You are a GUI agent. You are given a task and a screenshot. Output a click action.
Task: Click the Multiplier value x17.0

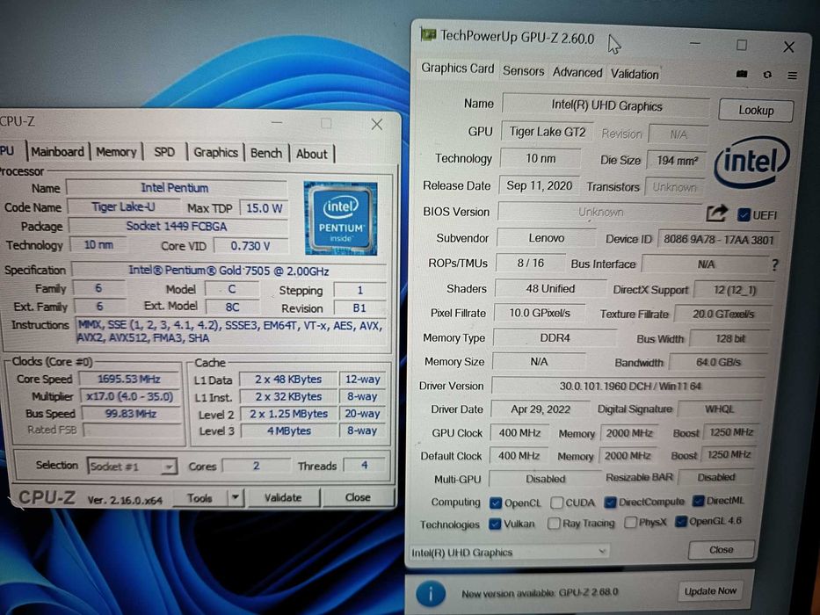129,396
